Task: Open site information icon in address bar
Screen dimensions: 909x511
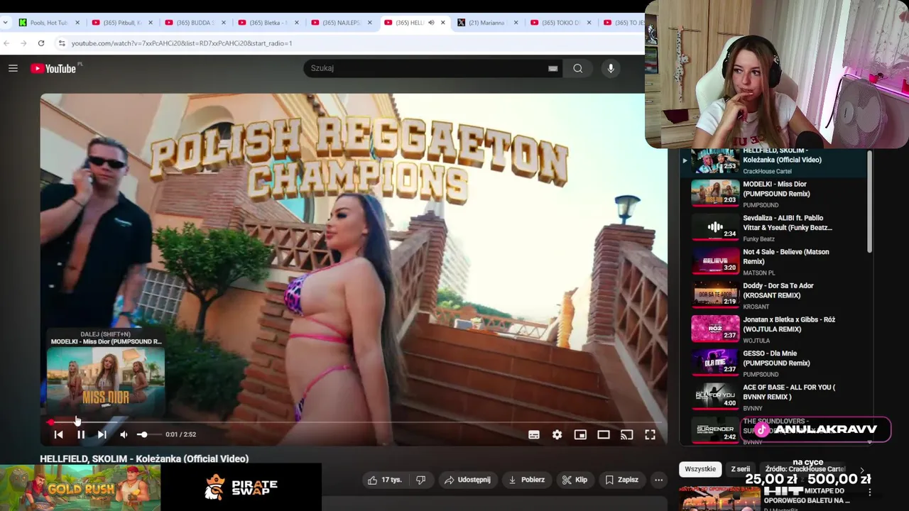Action: coord(62,43)
